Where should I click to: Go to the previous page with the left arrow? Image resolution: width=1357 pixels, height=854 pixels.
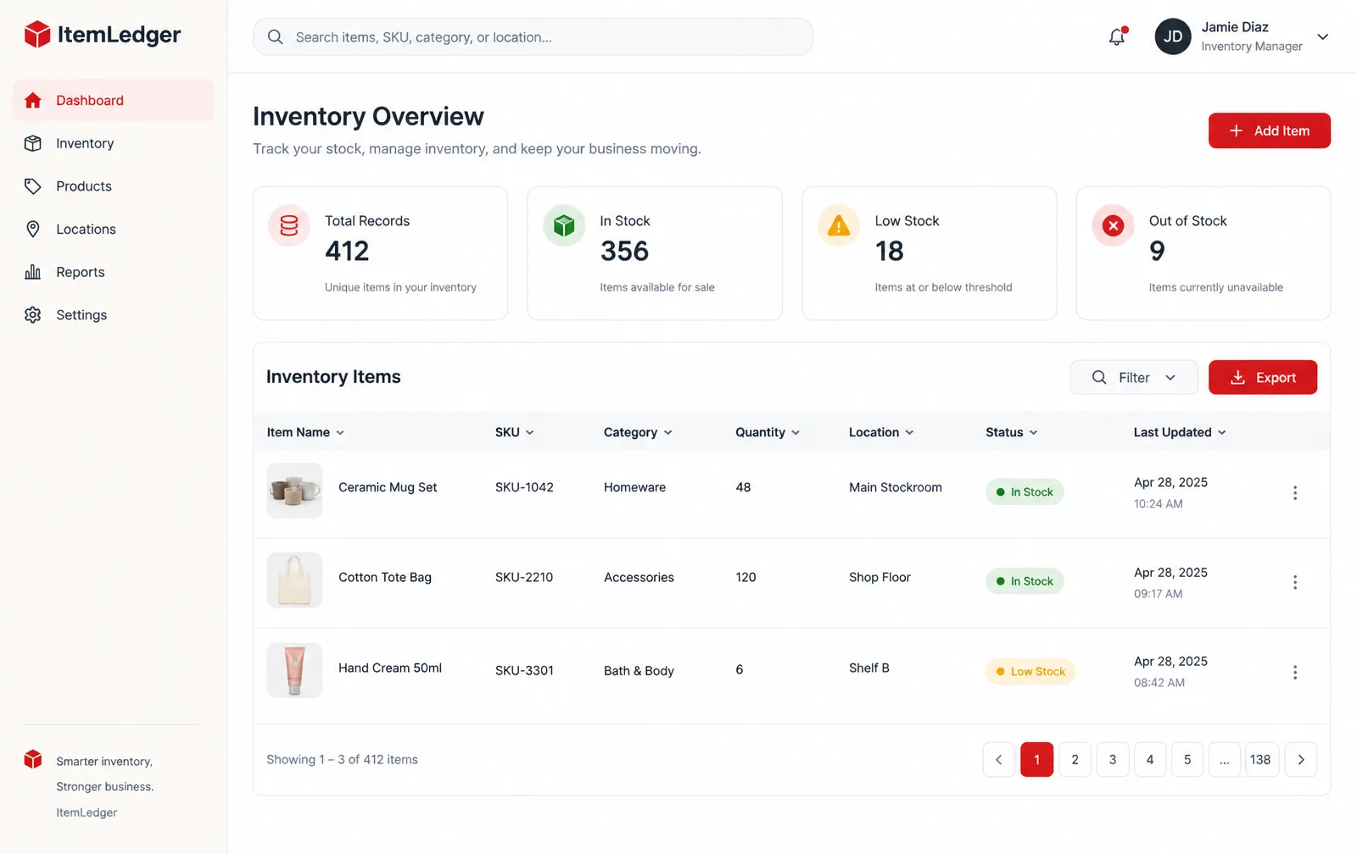[x=999, y=760]
